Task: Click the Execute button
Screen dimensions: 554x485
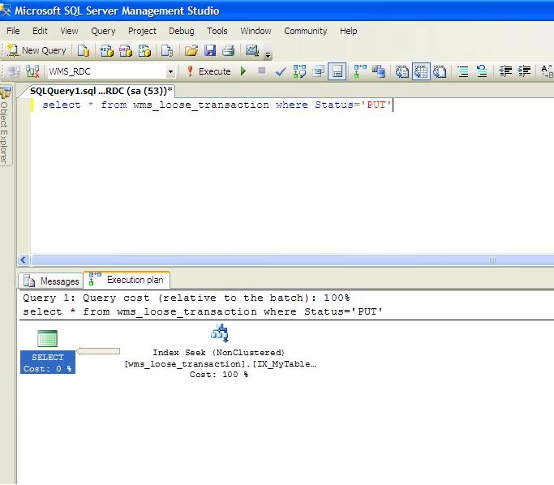Action: pyautogui.click(x=208, y=71)
